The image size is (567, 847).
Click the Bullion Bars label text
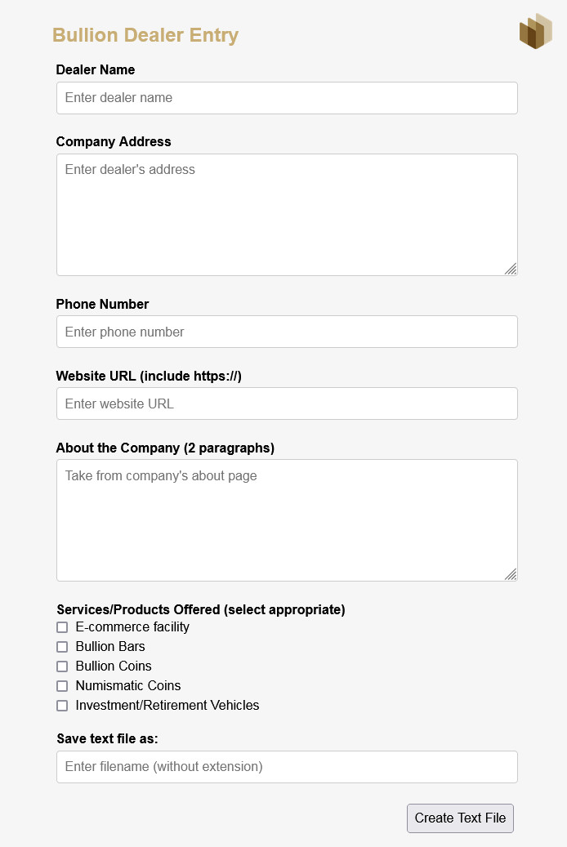[x=110, y=647]
